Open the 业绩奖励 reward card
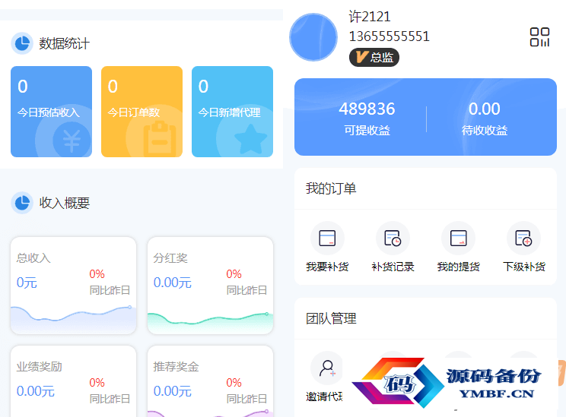Viewport: 566px width, 417px height. pos(73,381)
